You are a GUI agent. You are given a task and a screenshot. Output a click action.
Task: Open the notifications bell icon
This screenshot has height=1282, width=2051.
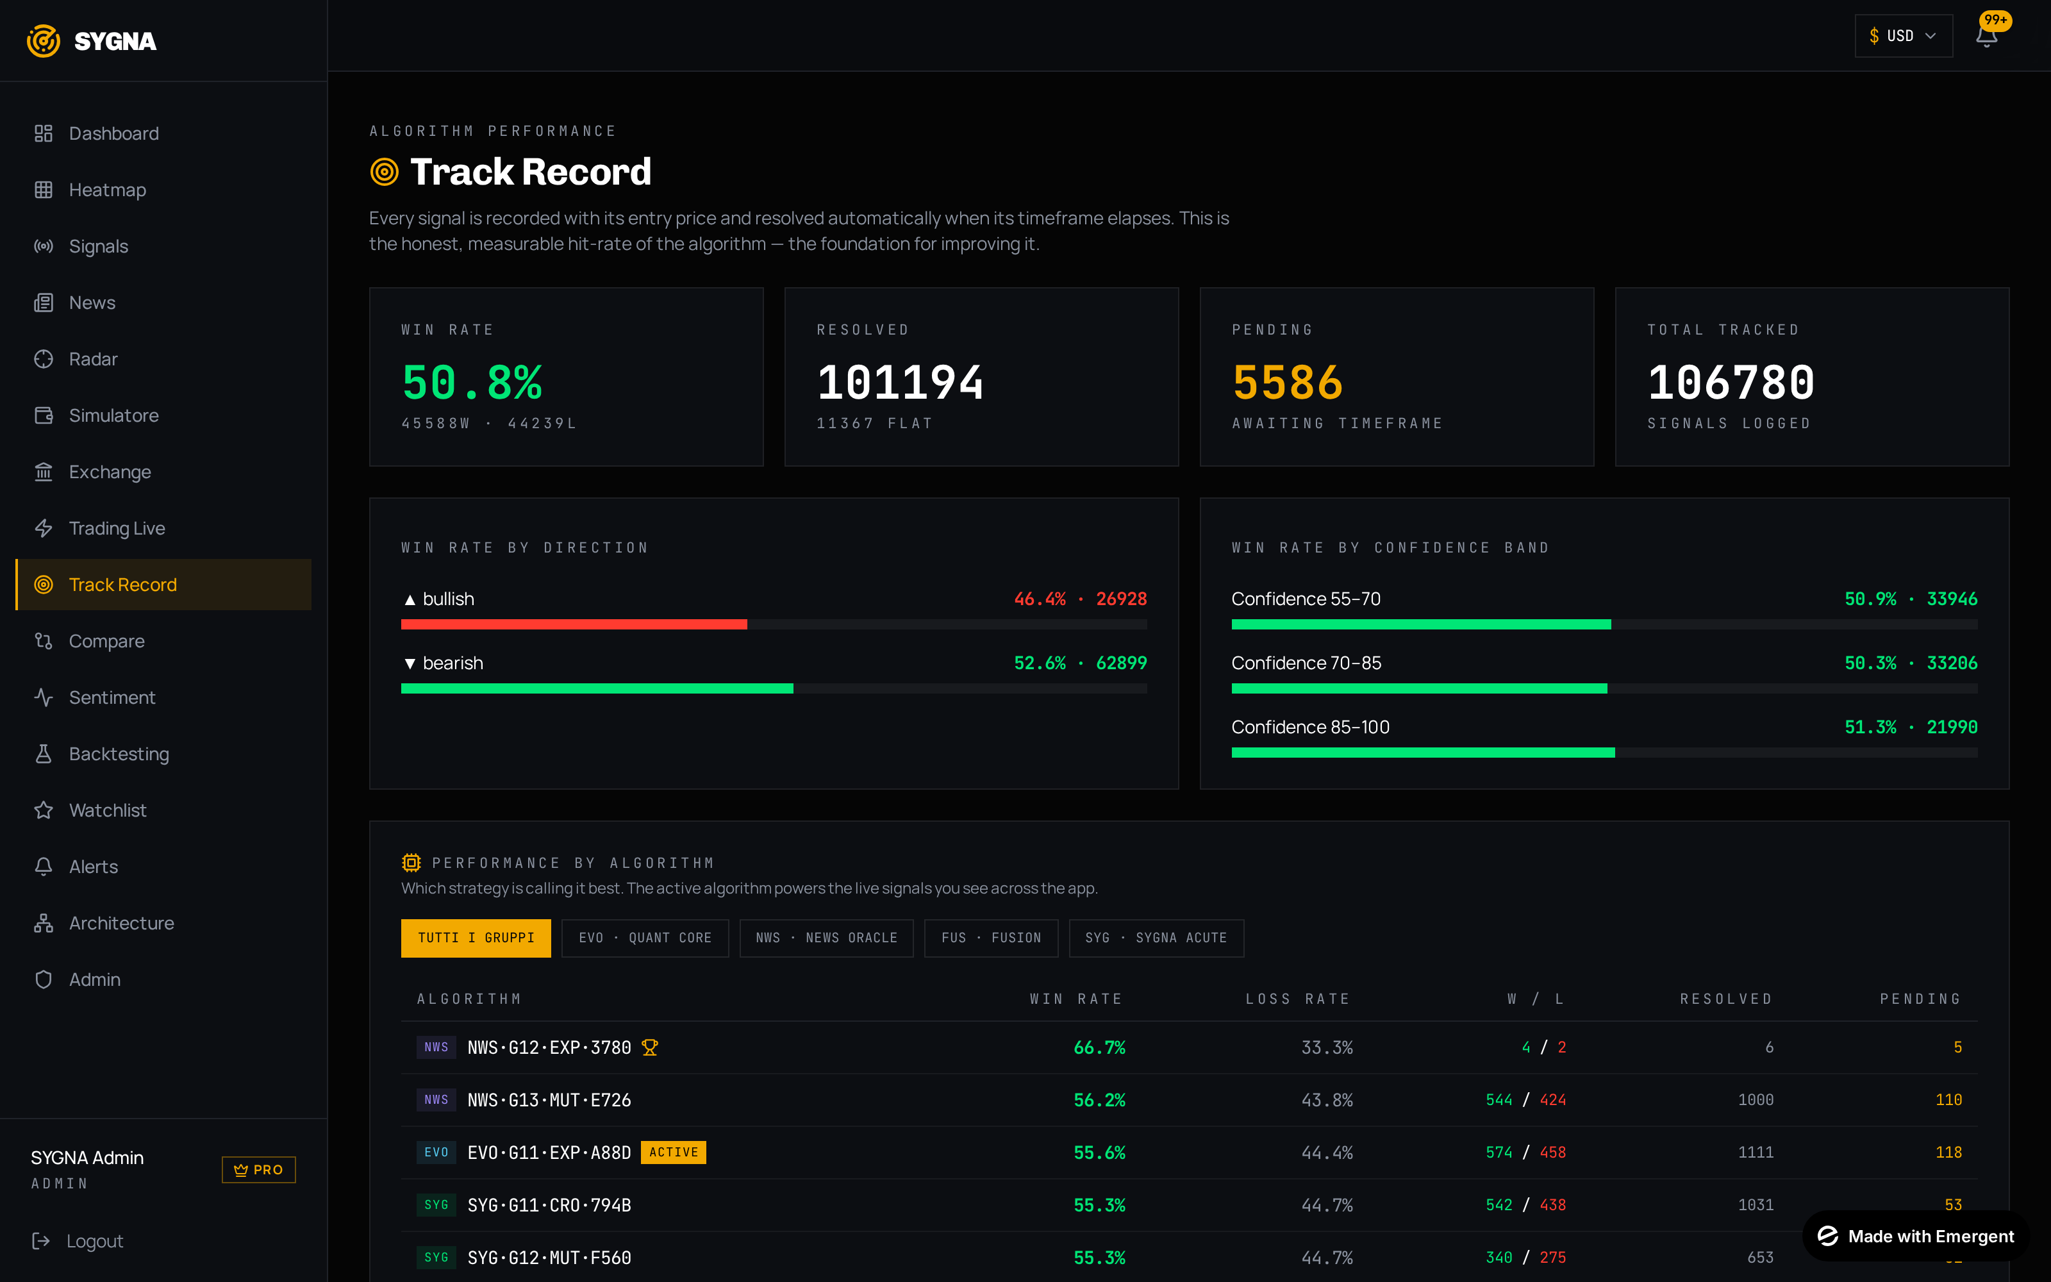point(1986,36)
